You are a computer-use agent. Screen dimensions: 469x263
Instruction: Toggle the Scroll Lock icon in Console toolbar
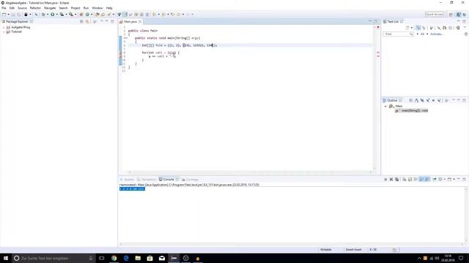pos(410,179)
